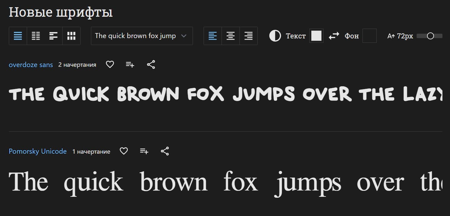Center-align the preview text

pyautogui.click(x=231, y=36)
